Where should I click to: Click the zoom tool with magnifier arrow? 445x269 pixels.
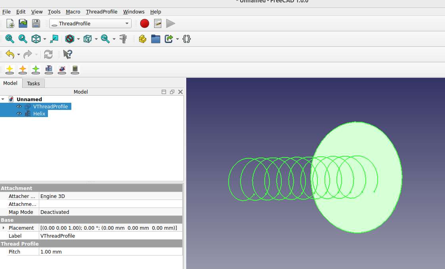(x=105, y=39)
